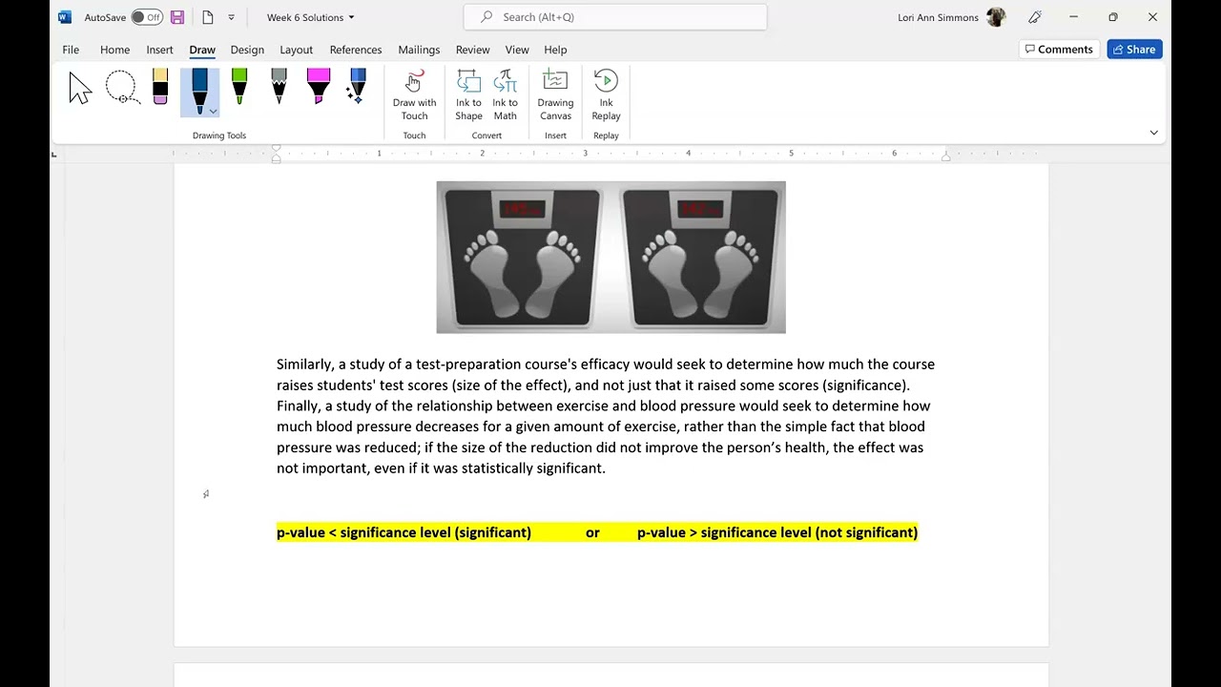Open Lori Ann Simmons account picture
Screen dimensions: 1221x687
pyautogui.click(x=996, y=17)
